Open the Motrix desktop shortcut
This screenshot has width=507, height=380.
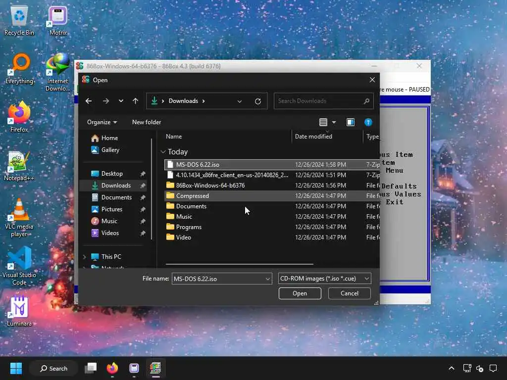click(x=58, y=20)
